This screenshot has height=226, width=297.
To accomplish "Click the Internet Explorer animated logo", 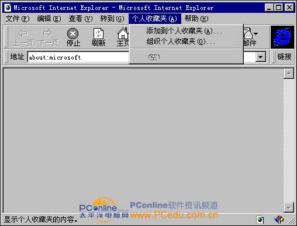I will coord(282,37).
